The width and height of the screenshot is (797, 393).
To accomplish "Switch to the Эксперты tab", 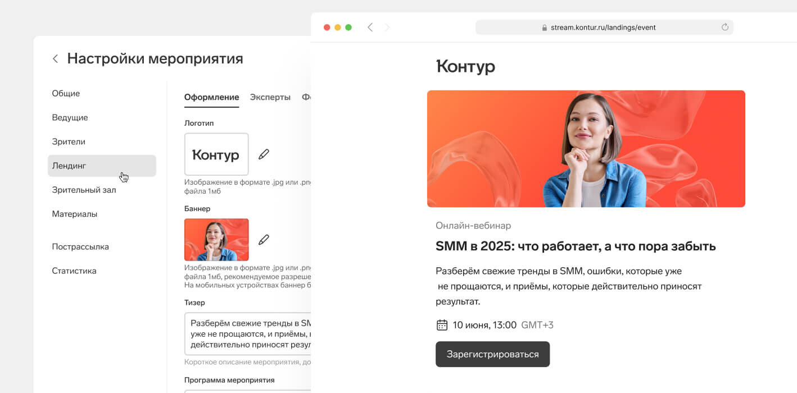I will click(x=270, y=97).
